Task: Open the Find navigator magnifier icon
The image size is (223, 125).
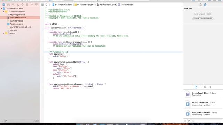Action: click(x=13, y=5)
